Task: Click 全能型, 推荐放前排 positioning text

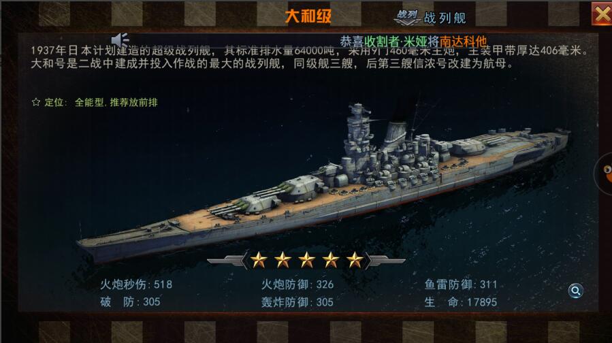Action: point(116,102)
